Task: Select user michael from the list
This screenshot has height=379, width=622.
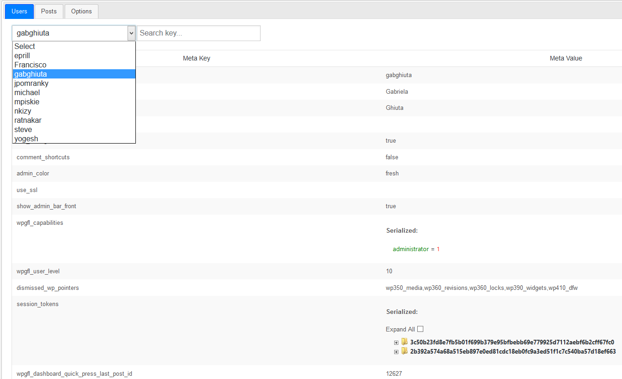Action: [74, 92]
